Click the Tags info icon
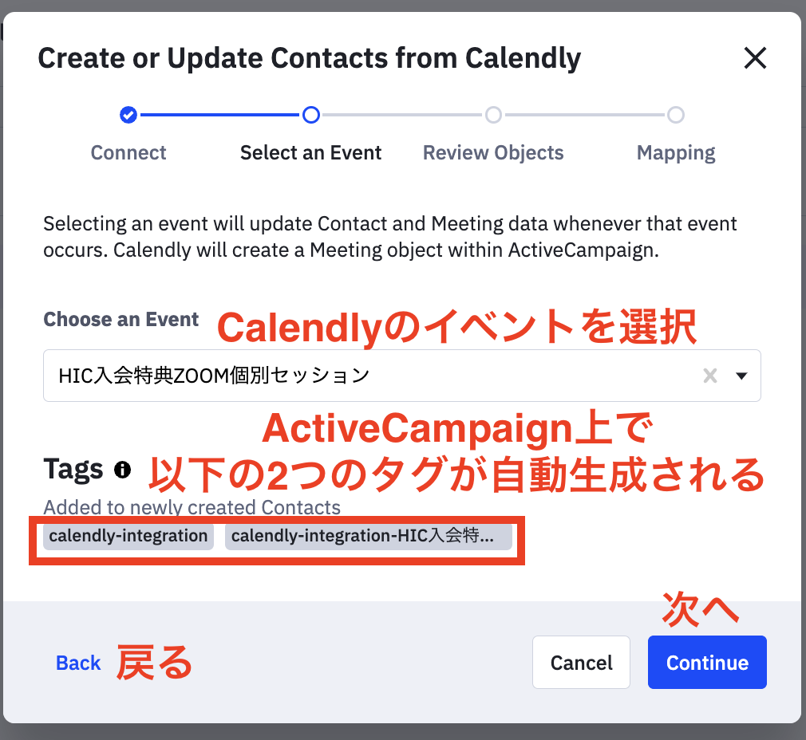The width and height of the screenshot is (806, 740). 122,470
